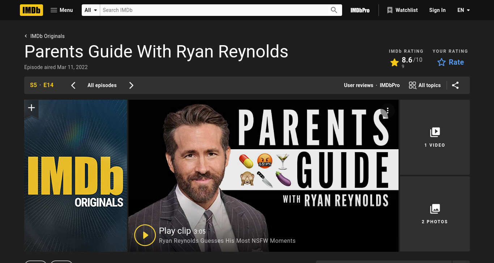The image size is (494, 263).
Task: Open video options three-dot menu
Action: pyautogui.click(x=387, y=111)
